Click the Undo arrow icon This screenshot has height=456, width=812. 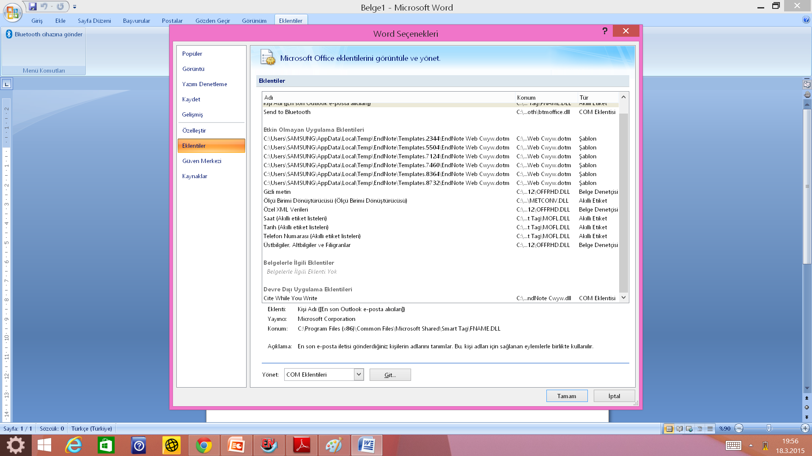point(43,6)
